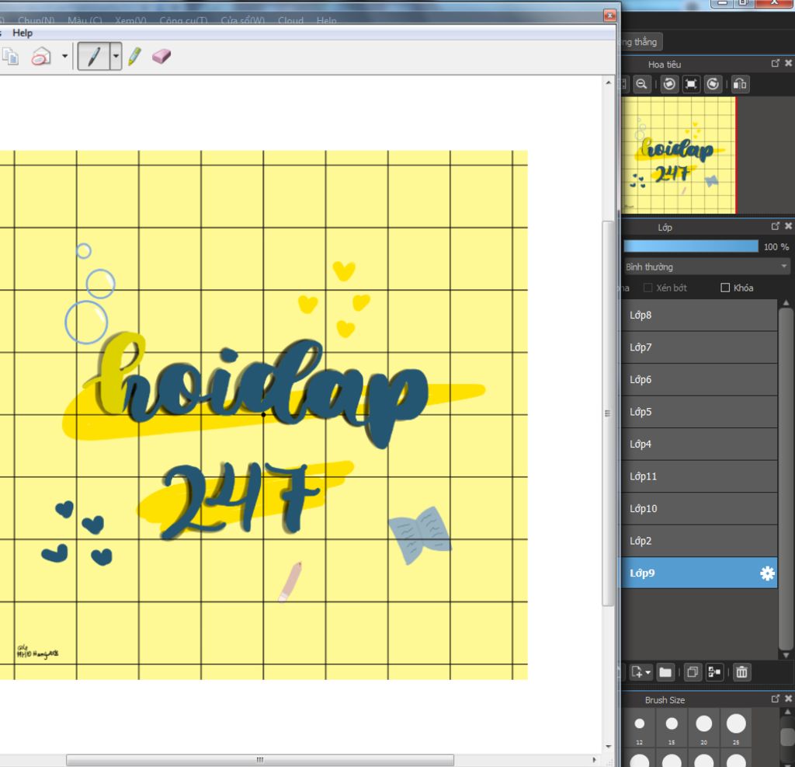Open the Help menu in snipping window

click(23, 33)
